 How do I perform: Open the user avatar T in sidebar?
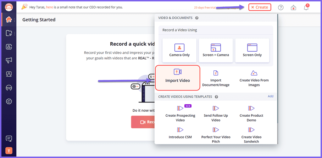(x=9, y=151)
